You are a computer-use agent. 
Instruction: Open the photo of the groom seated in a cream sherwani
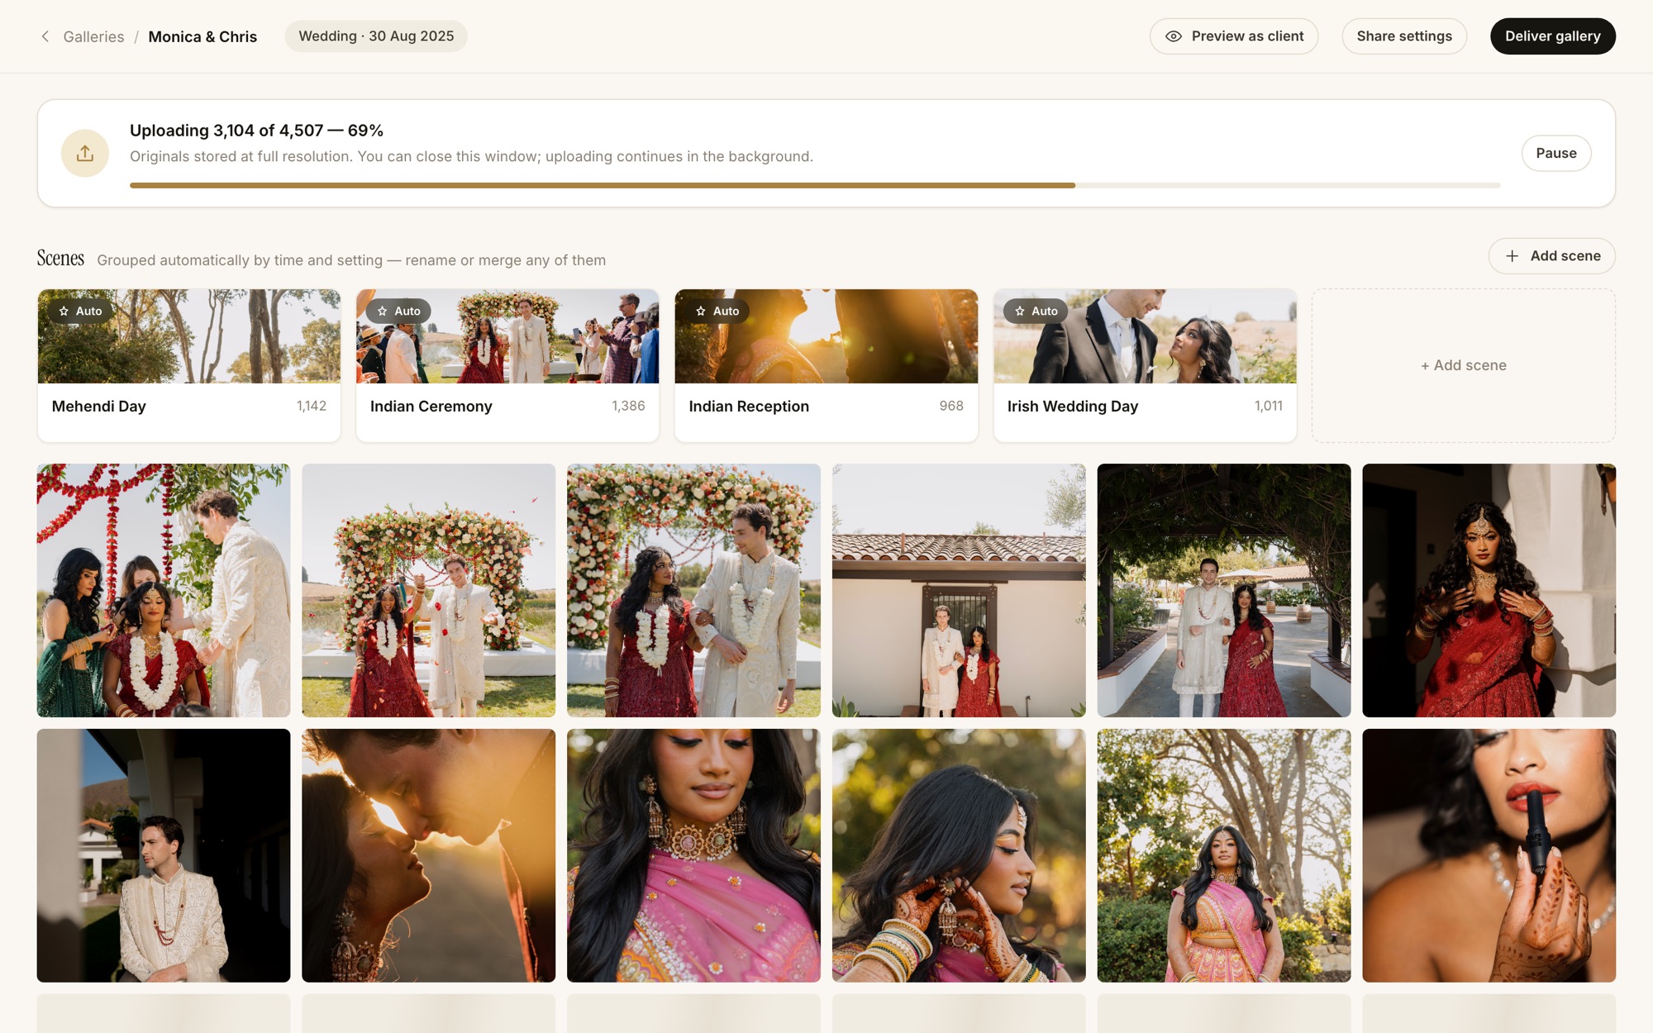pyautogui.click(x=164, y=855)
